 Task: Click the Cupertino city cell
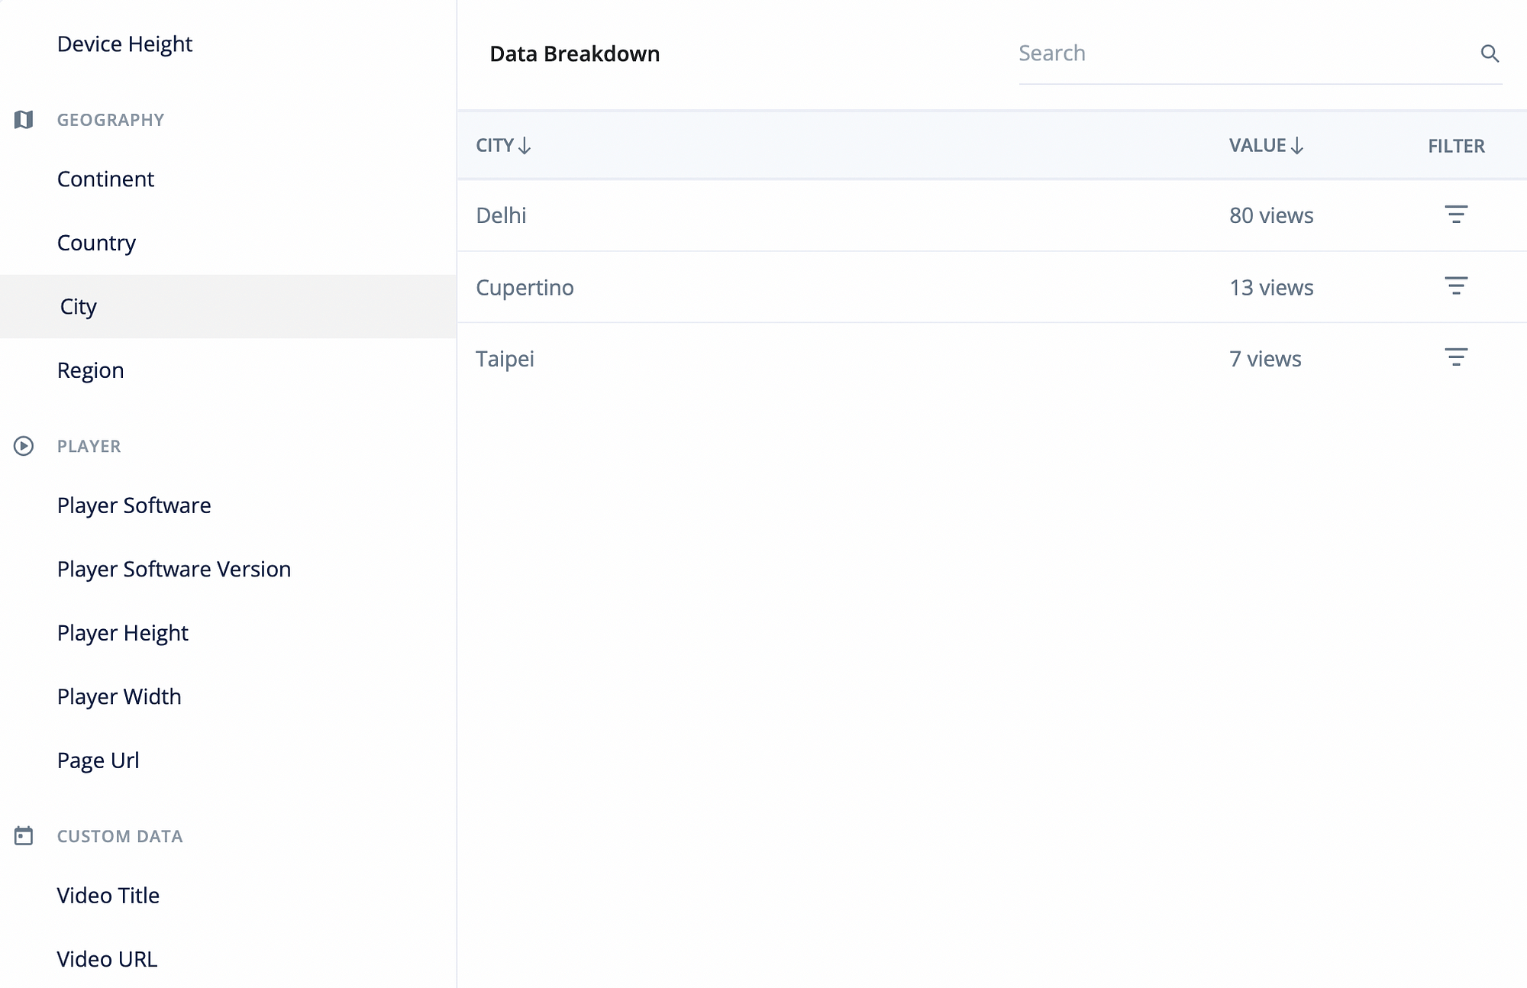(x=525, y=288)
